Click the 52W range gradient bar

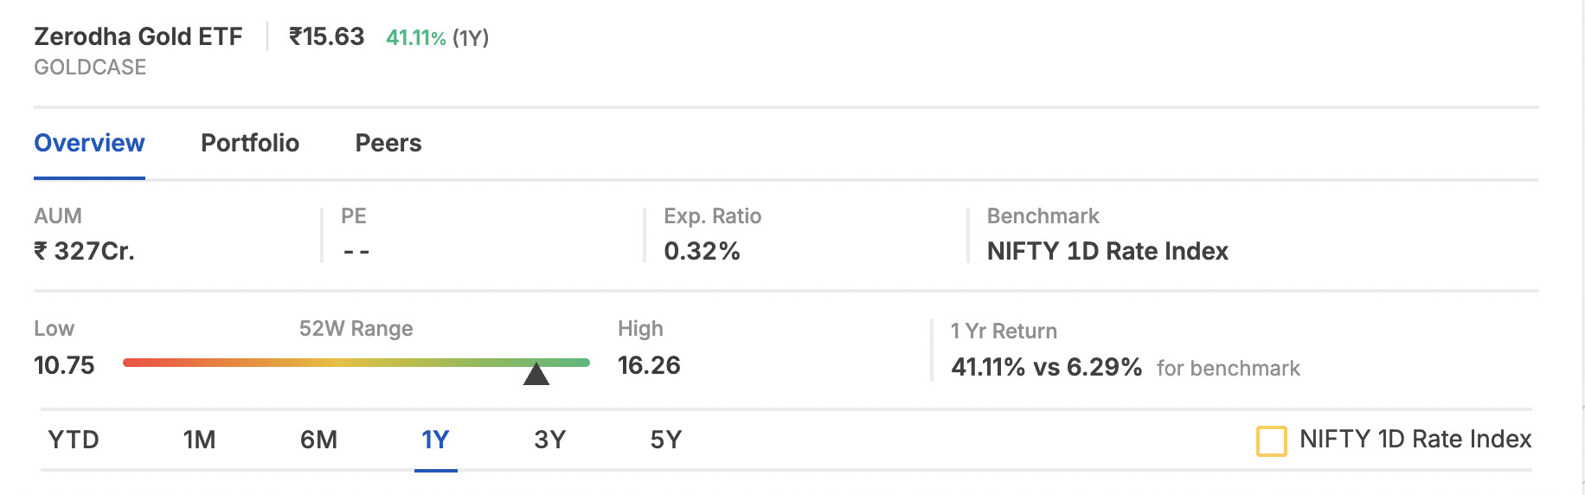tap(356, 363)
